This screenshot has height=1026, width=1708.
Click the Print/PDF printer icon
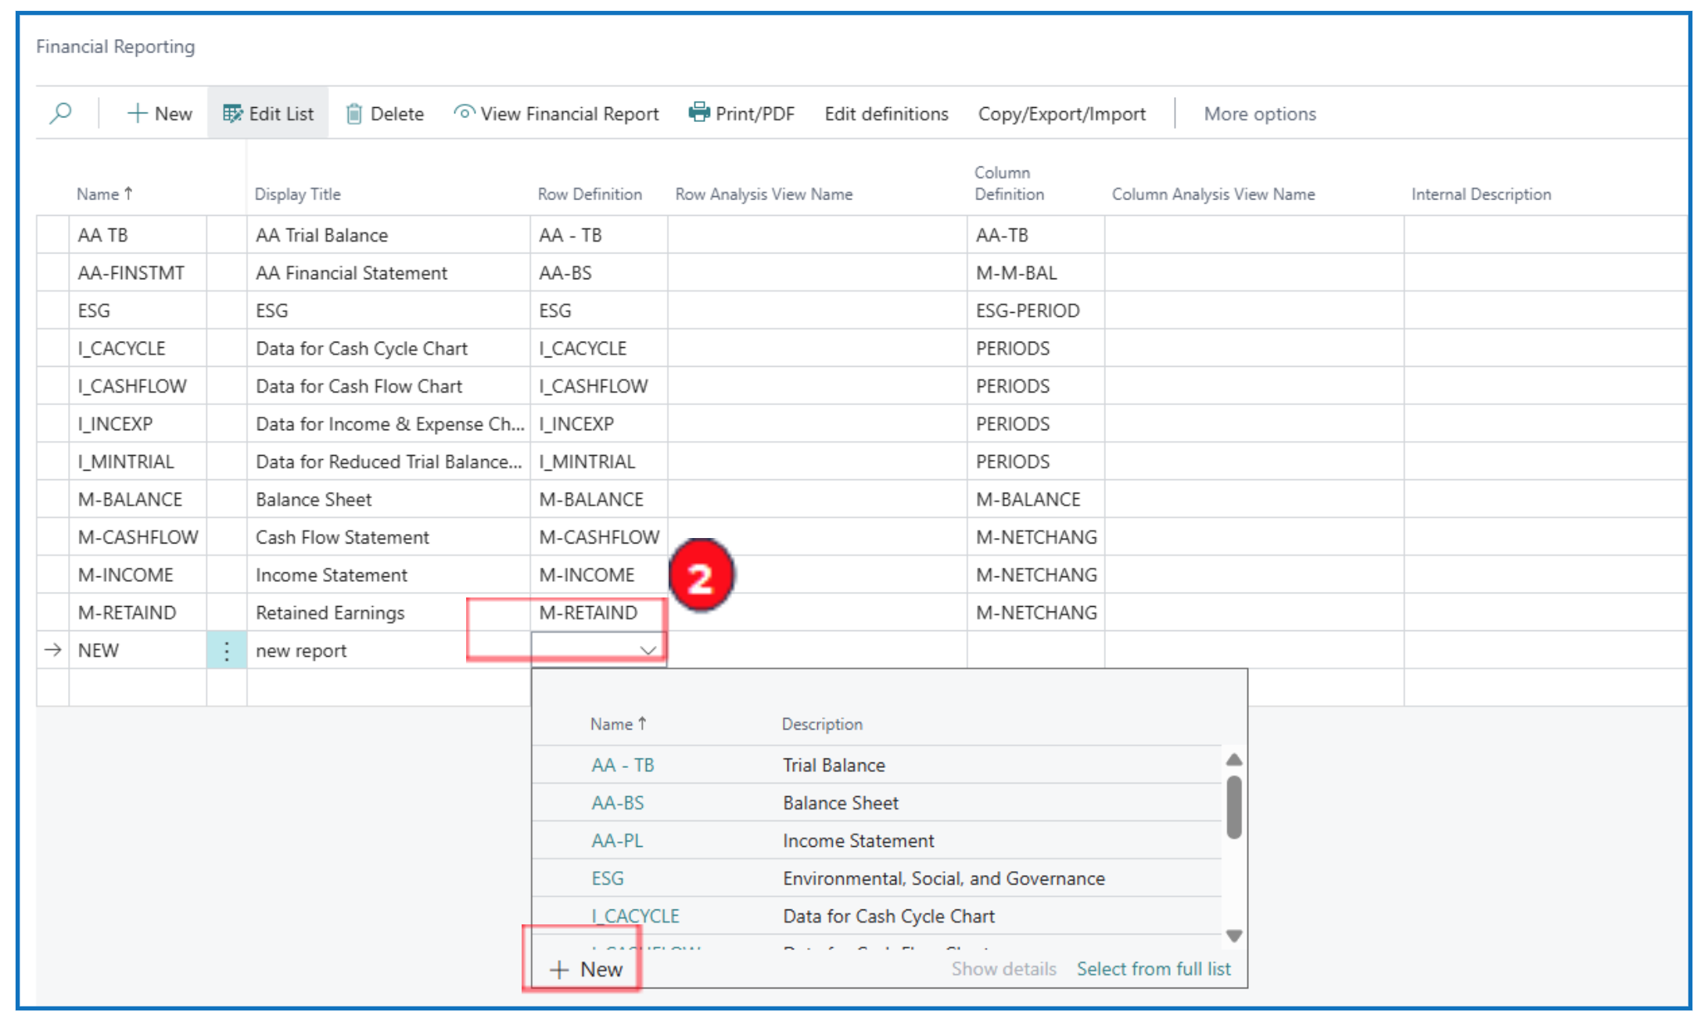coord(698,113)
